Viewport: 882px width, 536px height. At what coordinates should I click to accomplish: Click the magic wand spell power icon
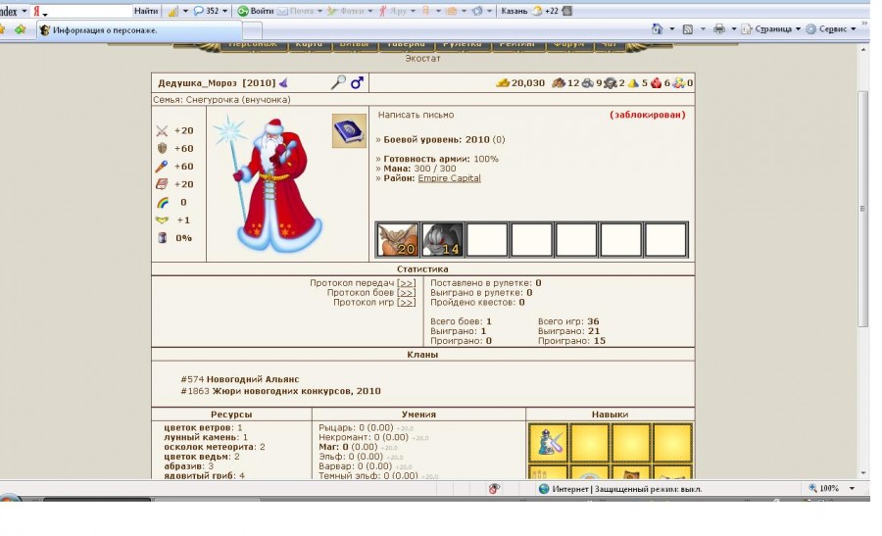coord(162,167)
